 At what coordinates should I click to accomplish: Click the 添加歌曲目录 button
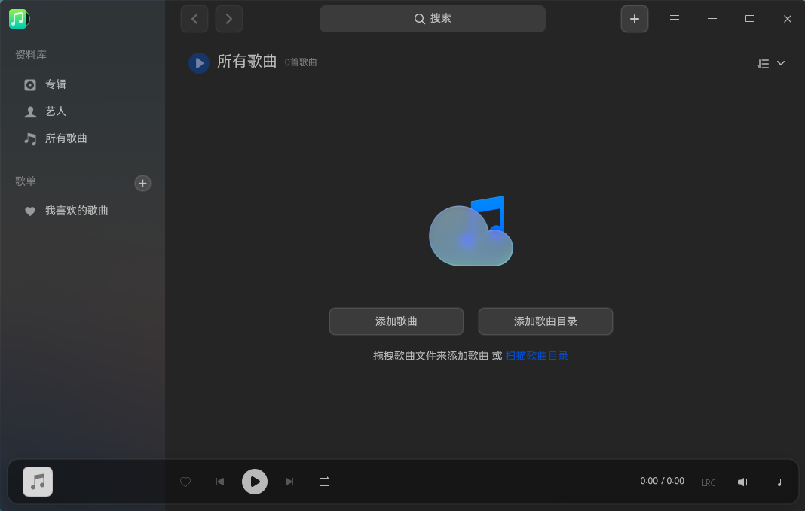tap(546, 321)
